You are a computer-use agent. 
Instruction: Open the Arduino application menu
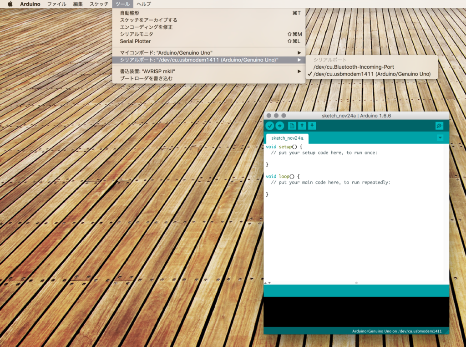(30, 4)
